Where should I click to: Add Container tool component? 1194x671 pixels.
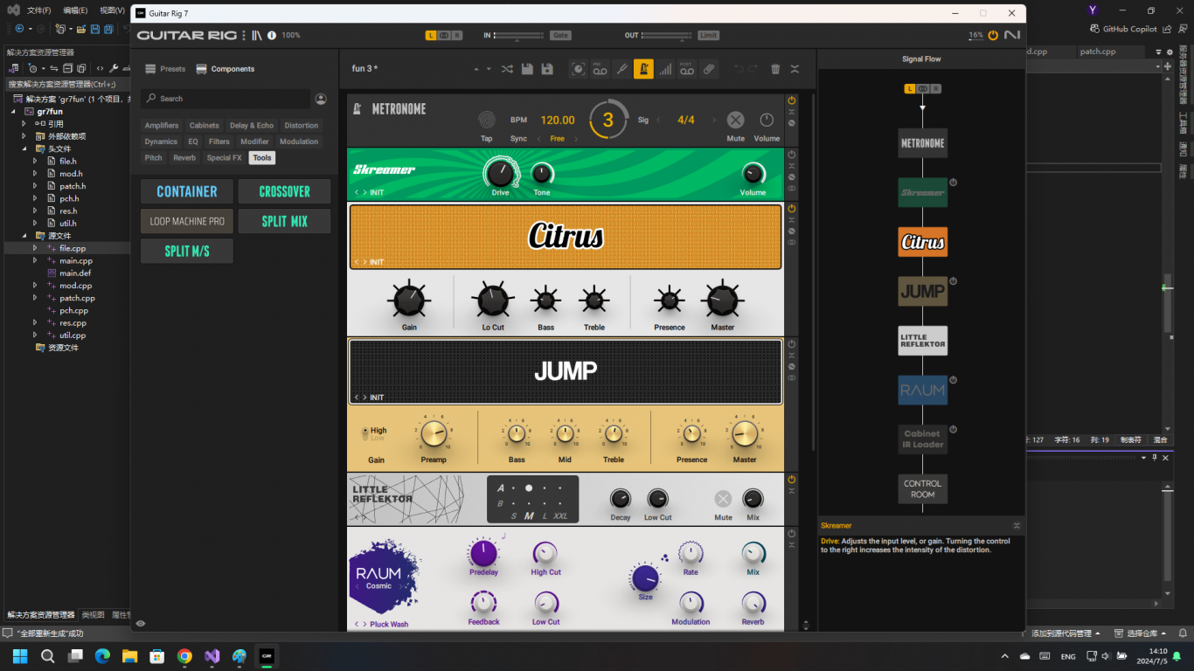point(187,191)
